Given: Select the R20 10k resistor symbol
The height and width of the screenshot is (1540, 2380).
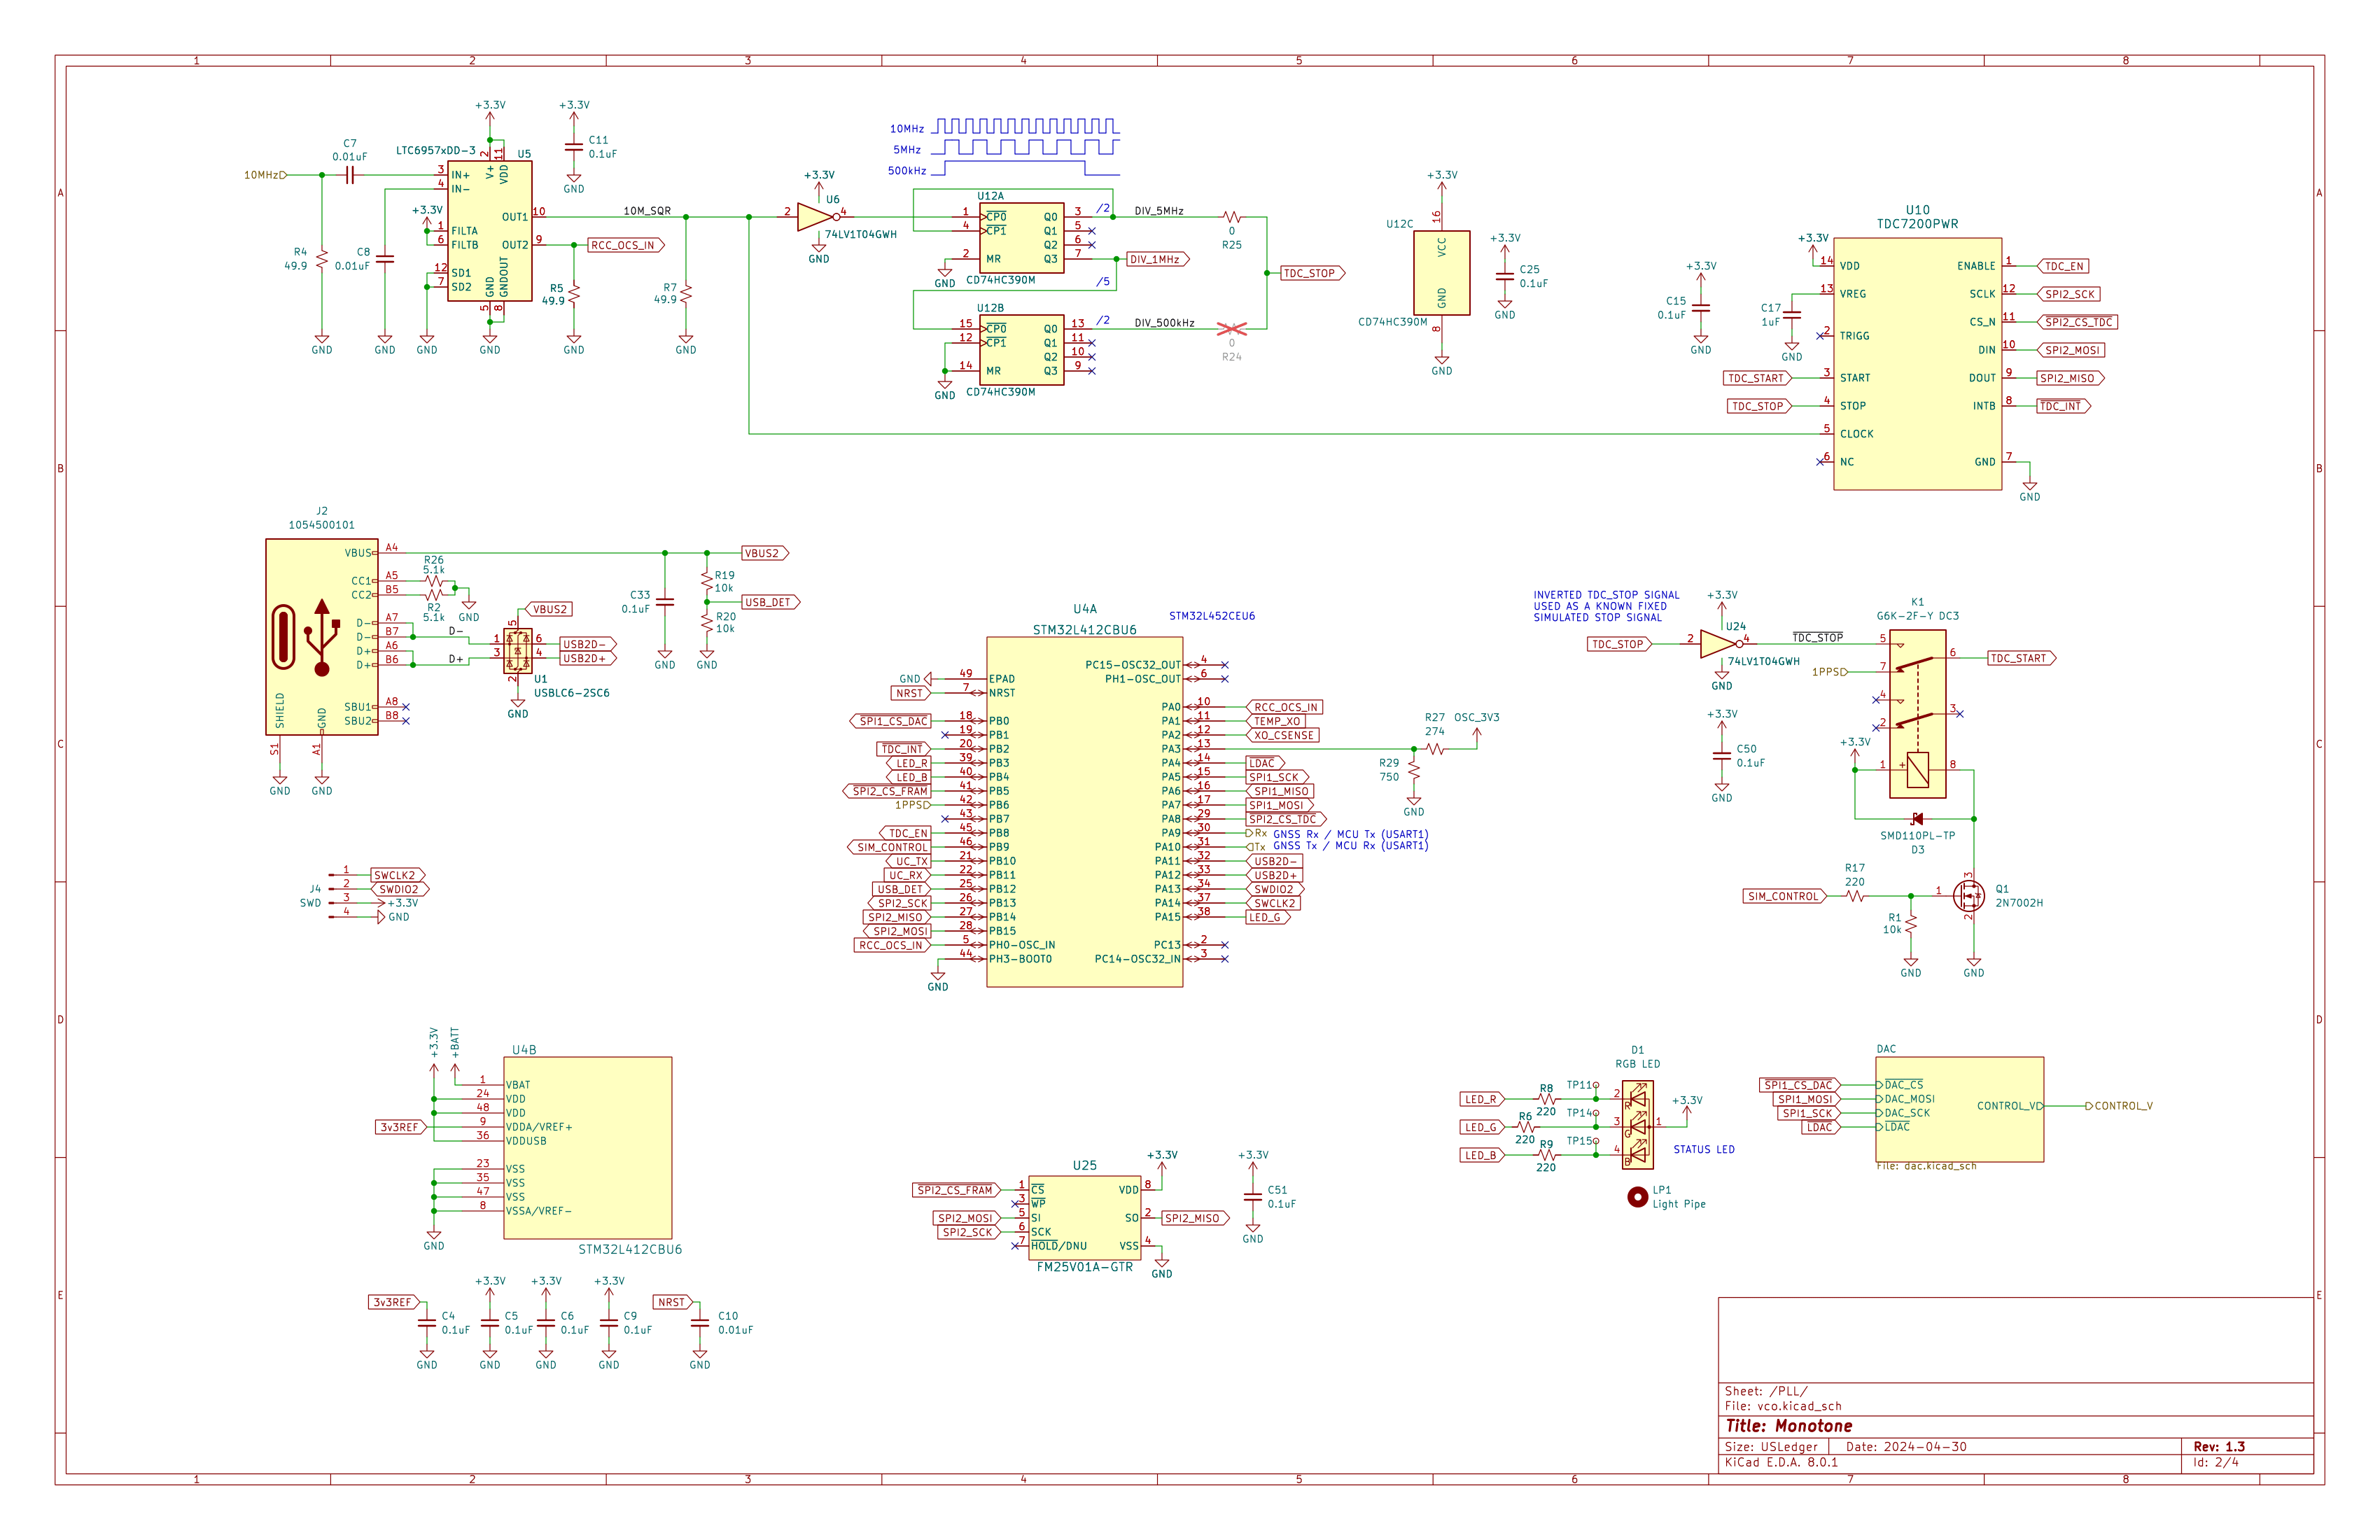Looking at the screenshot, I should pyautogui.click(x=707, y=623).
